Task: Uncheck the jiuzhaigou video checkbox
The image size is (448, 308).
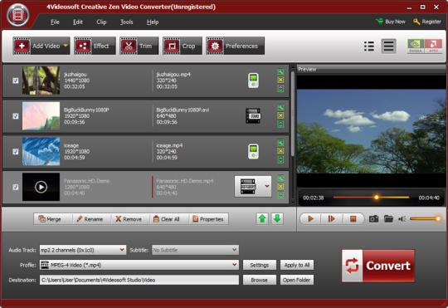Action: [x=16, y=81]
